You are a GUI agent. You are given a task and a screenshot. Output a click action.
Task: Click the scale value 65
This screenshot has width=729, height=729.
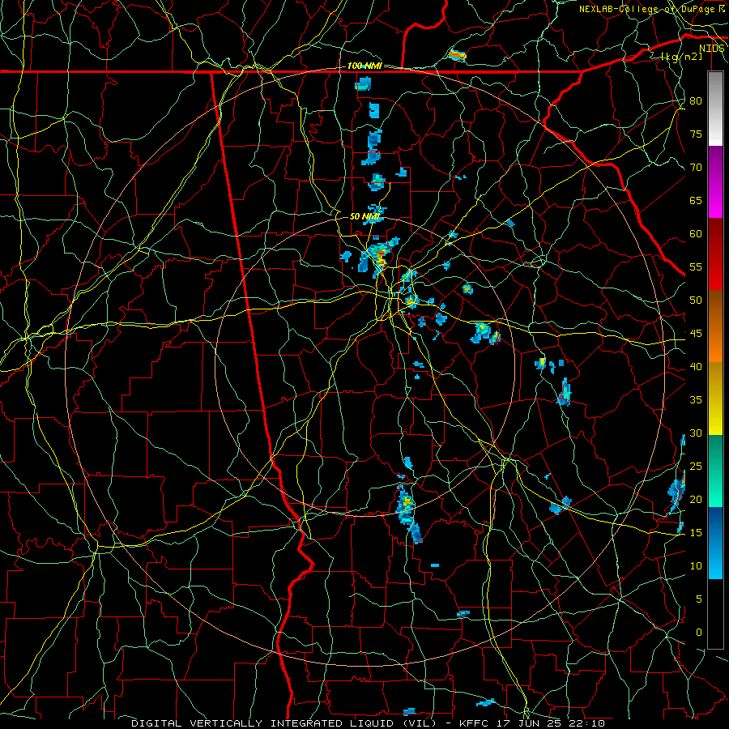tap(696, 200)
